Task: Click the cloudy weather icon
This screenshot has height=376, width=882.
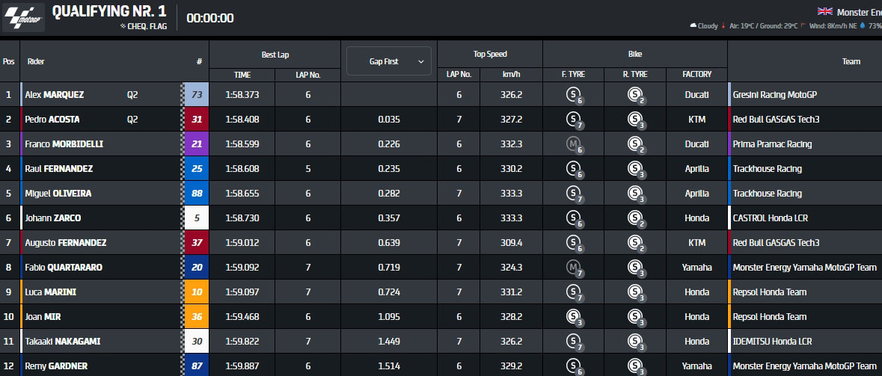Action: pos(693,25)
